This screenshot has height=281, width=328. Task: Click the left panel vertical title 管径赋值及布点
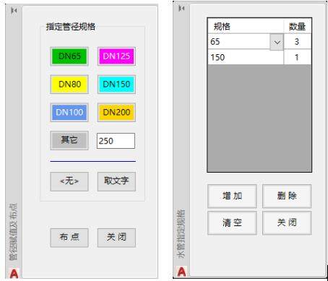14,232
